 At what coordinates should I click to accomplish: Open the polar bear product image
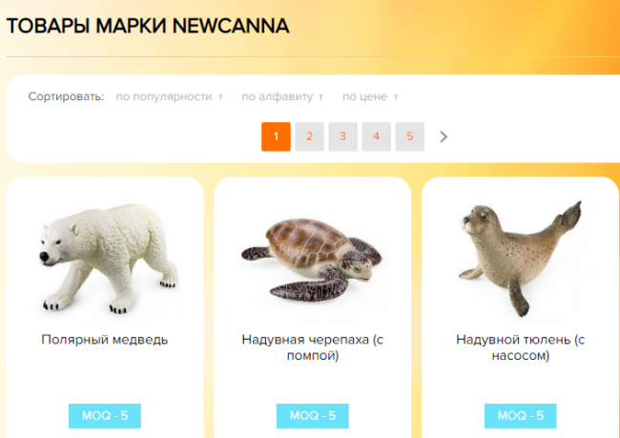point(107,258)
